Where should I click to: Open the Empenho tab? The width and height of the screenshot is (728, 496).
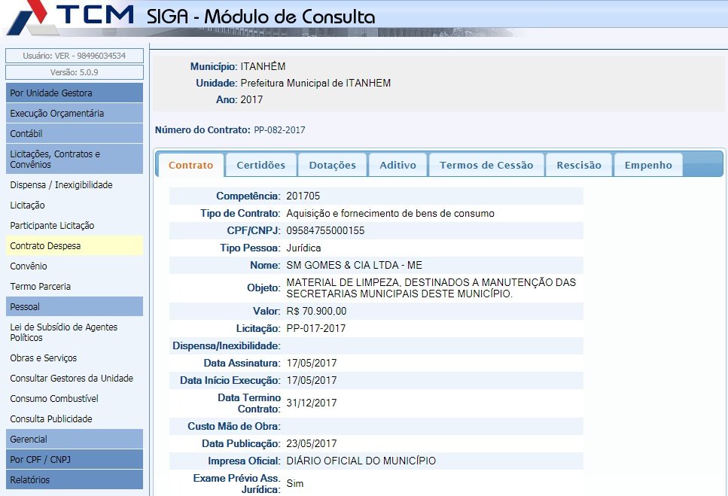pyautogui.click(x=647, y=166)
